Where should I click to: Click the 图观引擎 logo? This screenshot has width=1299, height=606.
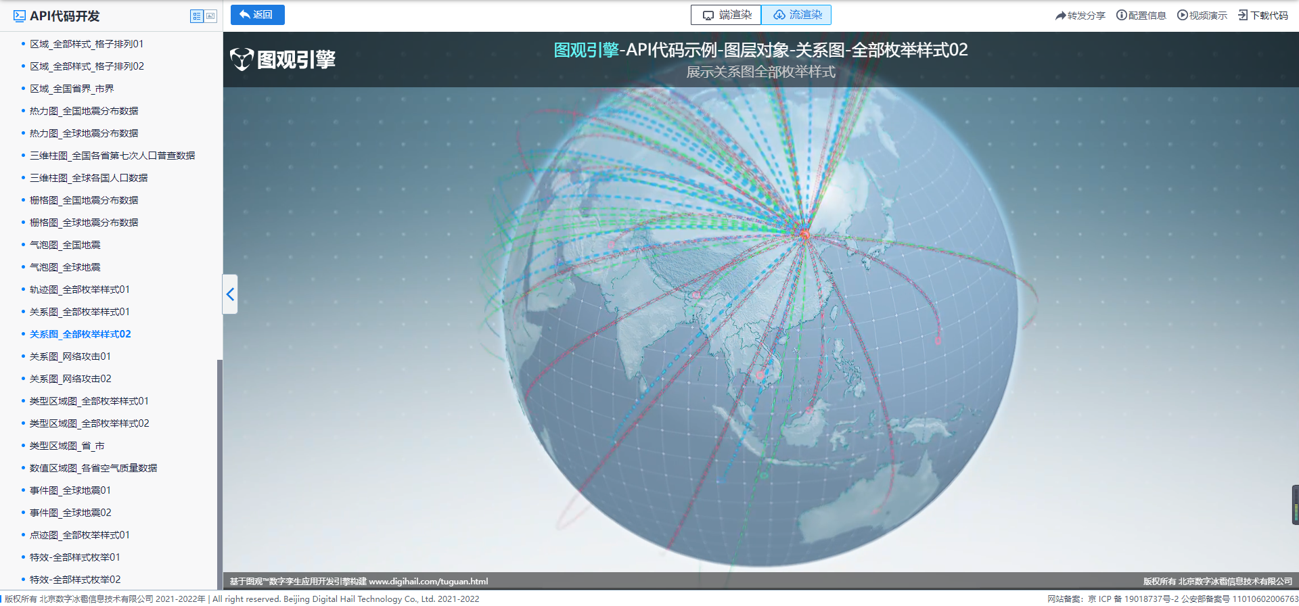point(283,60)
